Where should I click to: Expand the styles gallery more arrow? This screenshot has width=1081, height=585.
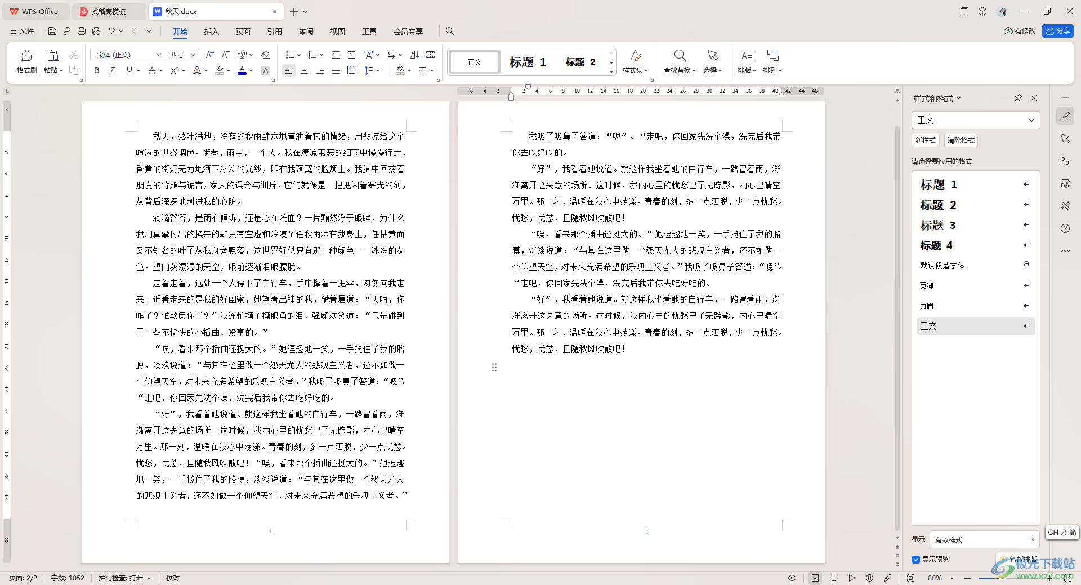(x=611, y=71)
